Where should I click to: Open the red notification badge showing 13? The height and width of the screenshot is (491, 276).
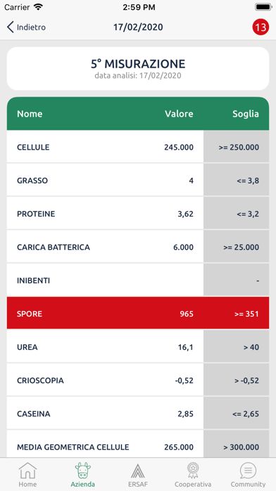click(x=261, y=28)
